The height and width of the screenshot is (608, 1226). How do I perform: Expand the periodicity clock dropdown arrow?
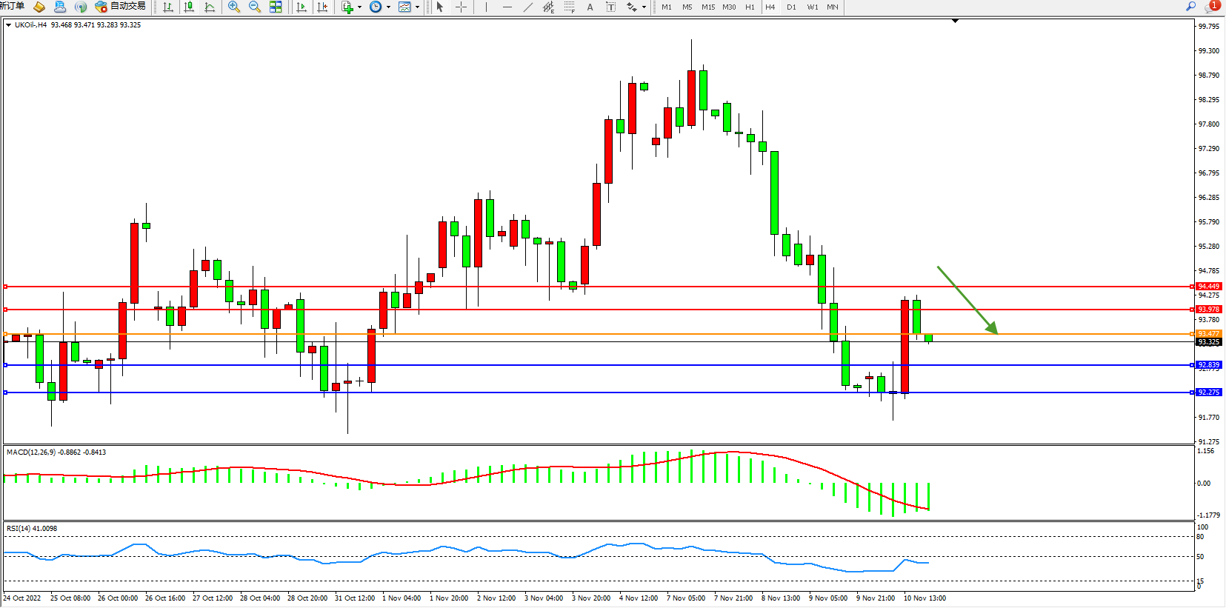388,7
